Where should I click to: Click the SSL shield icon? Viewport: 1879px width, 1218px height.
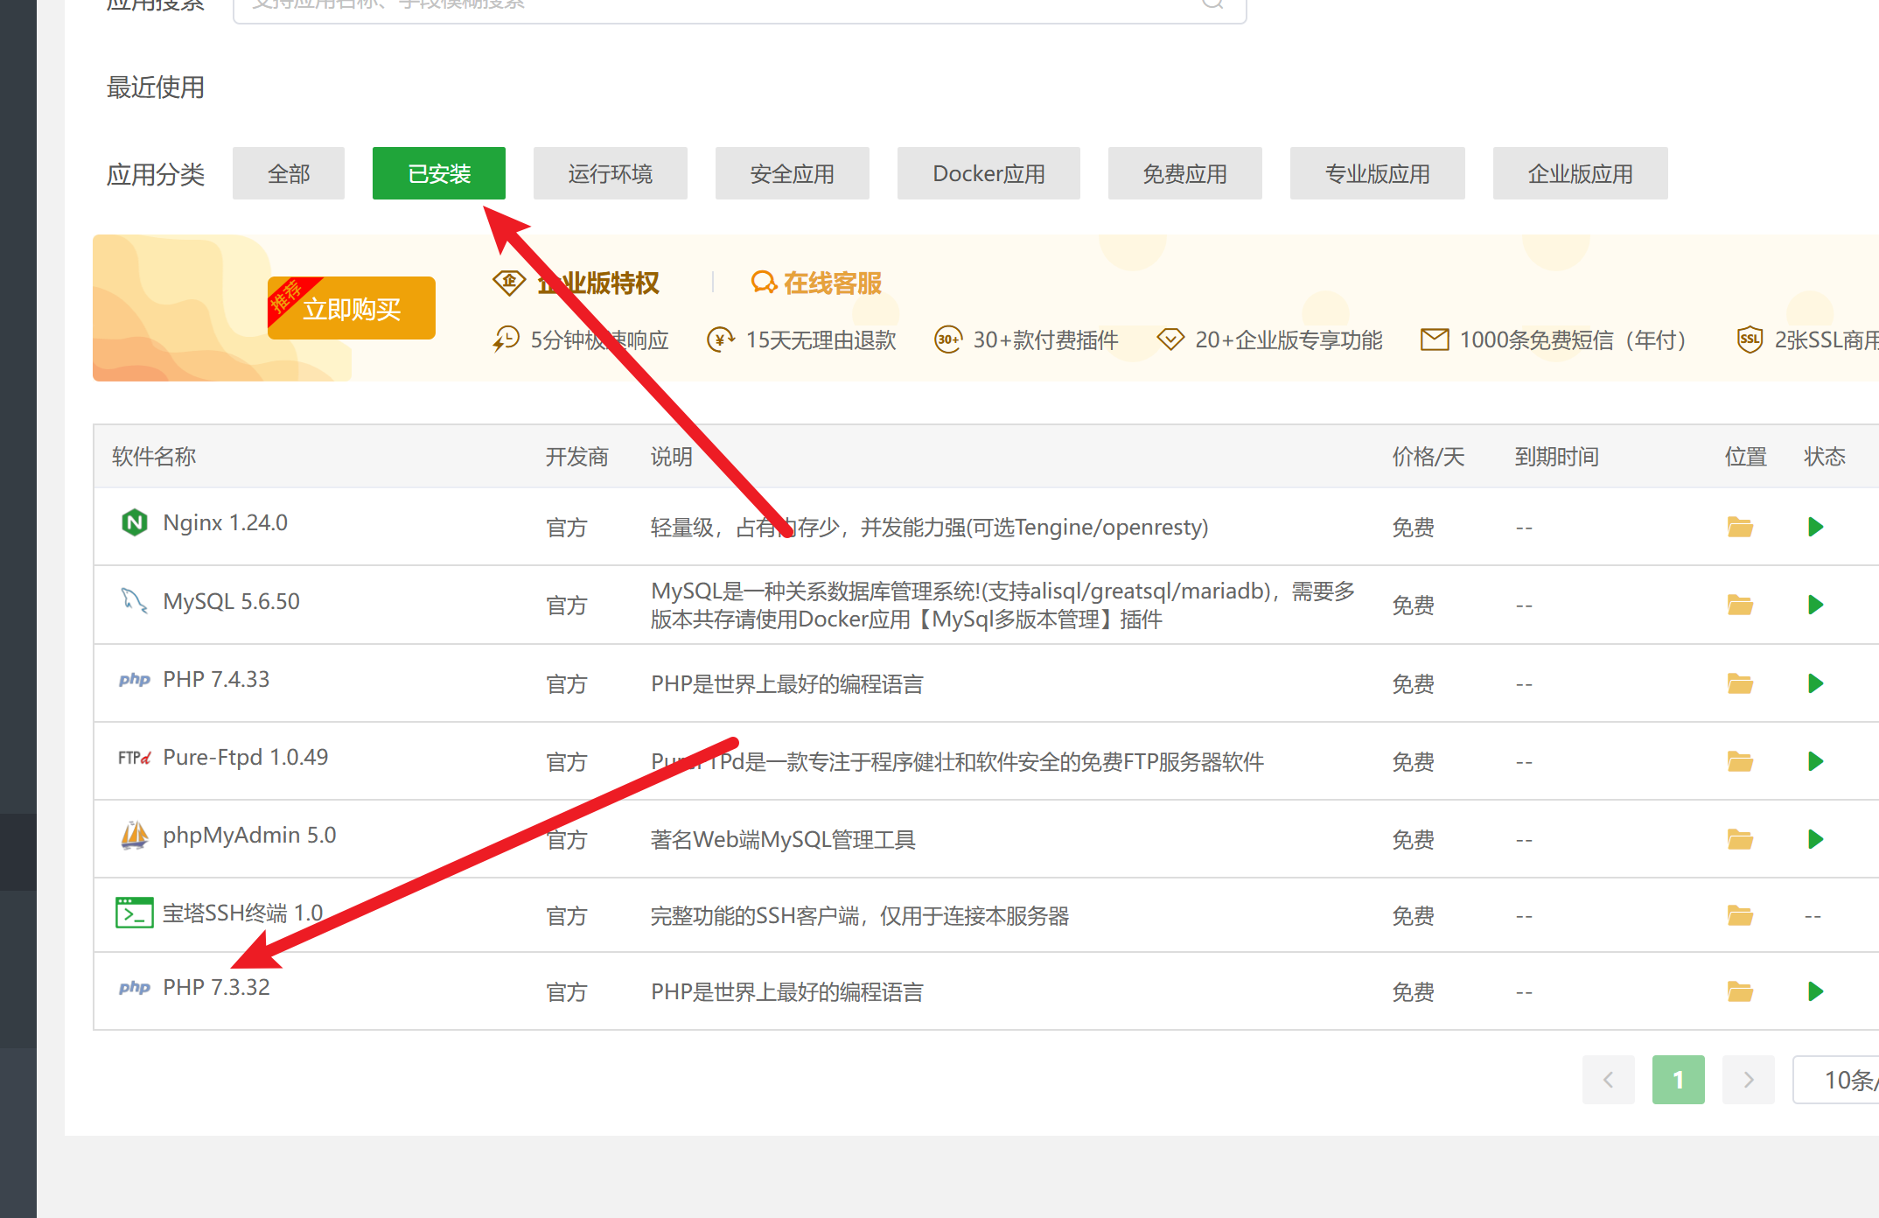tap(1750, 339)
